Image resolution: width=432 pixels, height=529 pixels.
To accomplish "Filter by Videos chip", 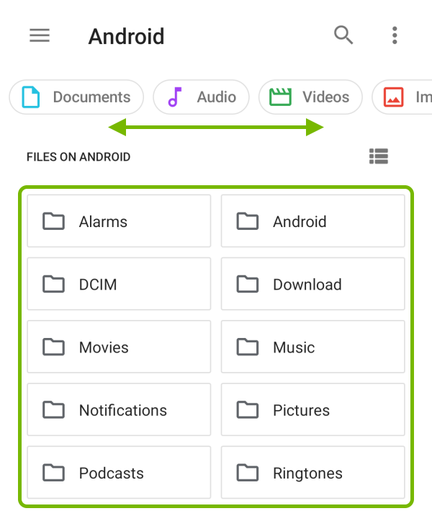I will [x=310, y=97].
